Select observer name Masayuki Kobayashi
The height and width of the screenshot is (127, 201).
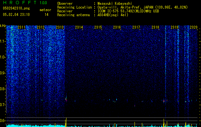(115, 3)
